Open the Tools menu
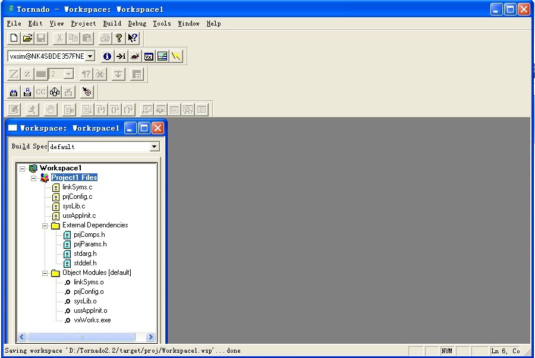Image resolution: width=535 pixels, height=358 pixels. 162,24
